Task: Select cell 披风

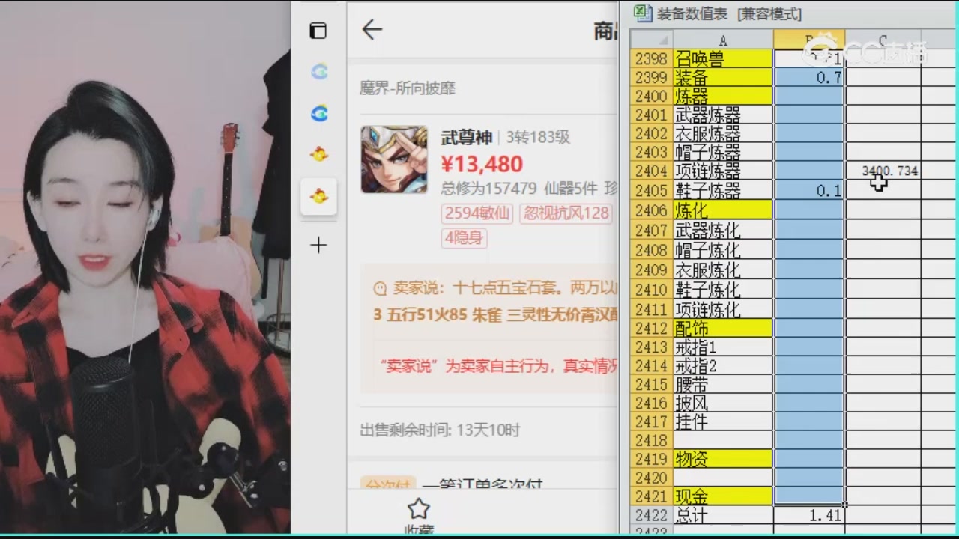Action: [x=723, y=403]
